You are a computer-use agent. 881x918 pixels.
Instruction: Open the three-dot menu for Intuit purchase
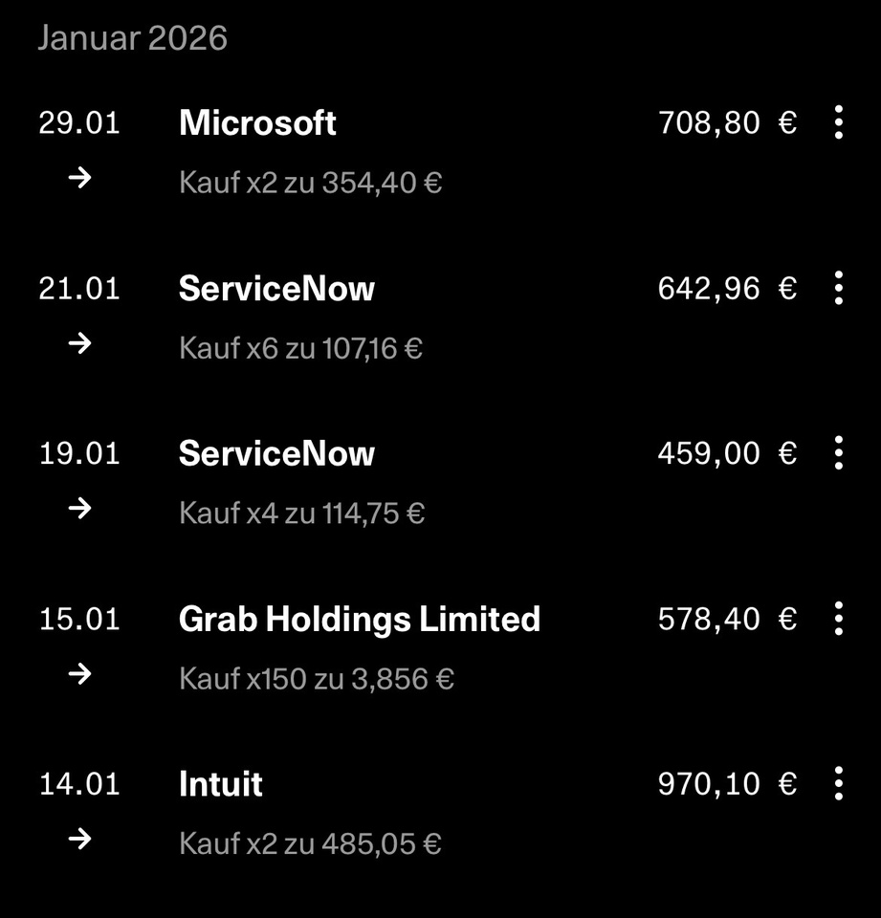pyautogui.click(x=838, y=784)
